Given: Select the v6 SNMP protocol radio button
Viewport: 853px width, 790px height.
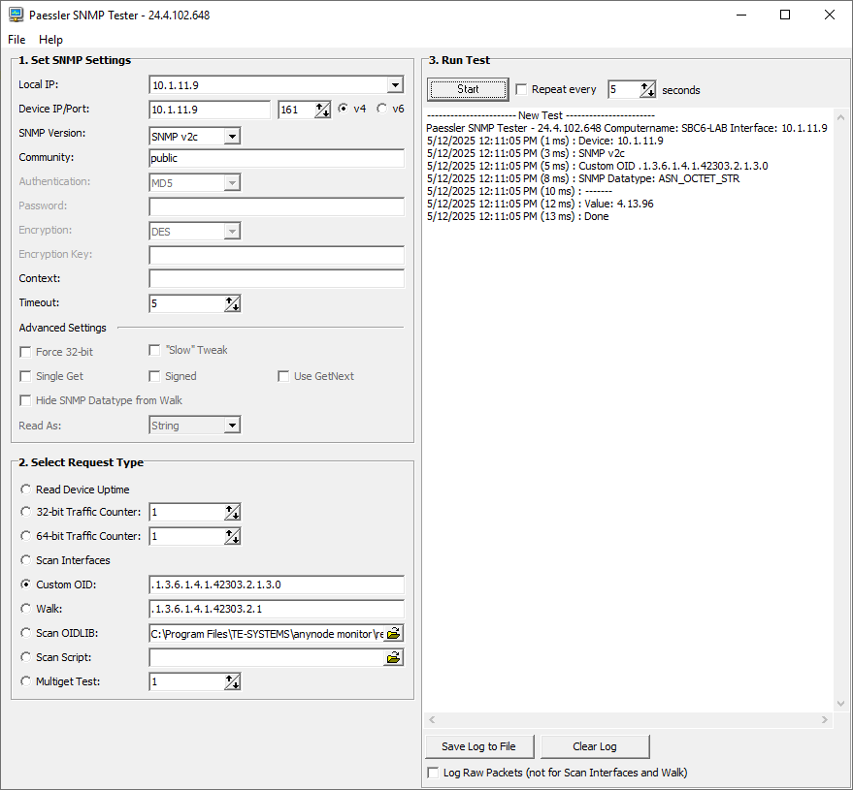Looking at the screenshot, I should (x=381, y=109).
